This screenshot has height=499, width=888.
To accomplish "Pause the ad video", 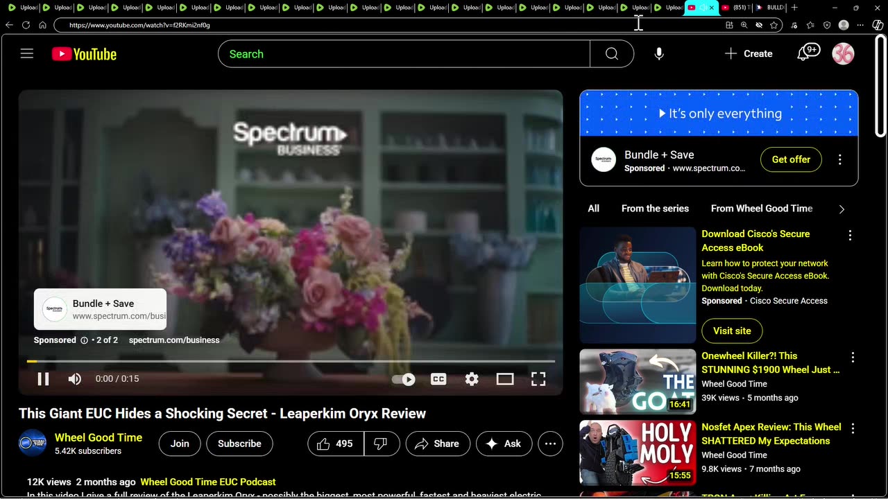I will [43, 379].
